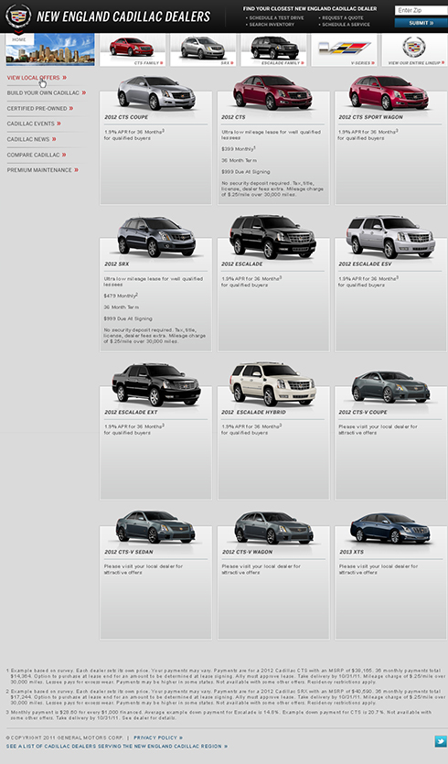The width and height of the screenshot is (448, 764).
Task: Open the Twitter bird icon
Action: (x=440, y=741)
